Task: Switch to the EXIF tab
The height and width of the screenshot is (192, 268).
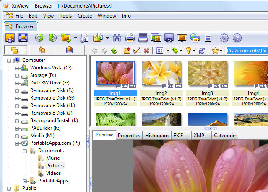Action: point(181,136)
